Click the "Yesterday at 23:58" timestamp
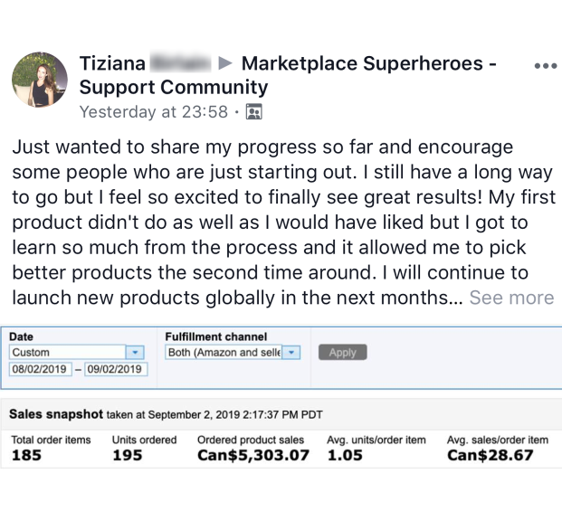This screenshot has height=521, width=562. tap(154, 112)
